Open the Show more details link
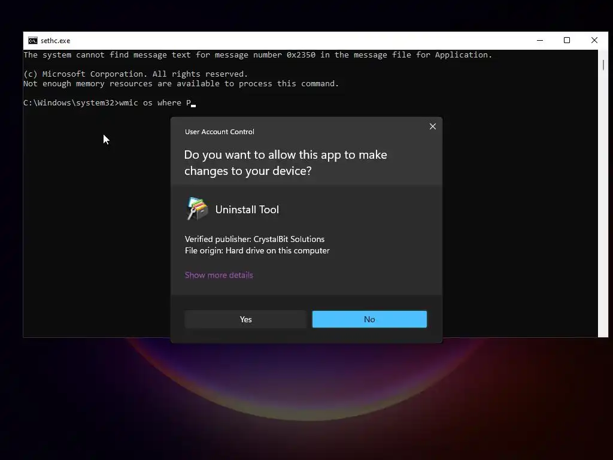Screen dimensions: 613x460 [x=219, y=275]
